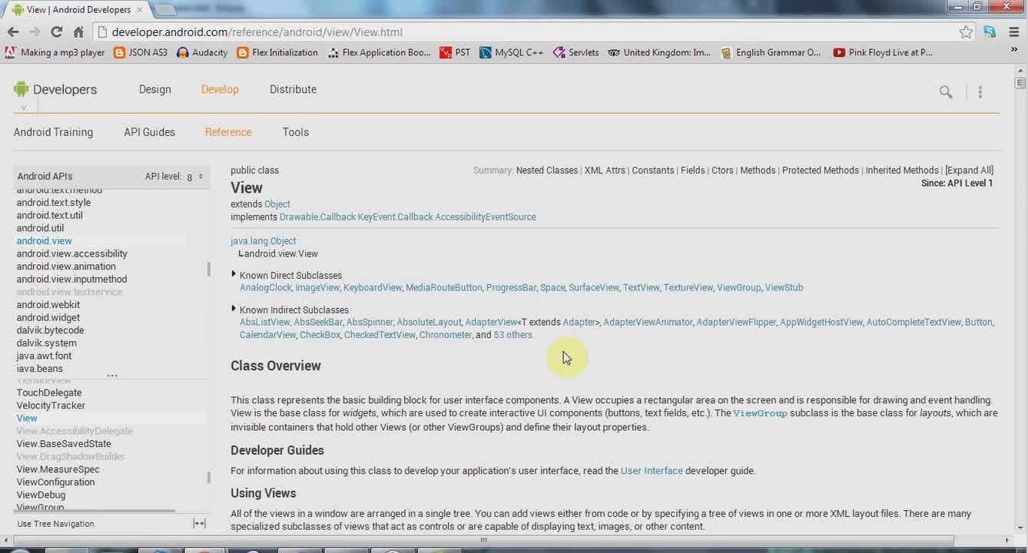Image resolution: width=1028 pixels, height=553 pixels.
Task: Expand Known Indirect Subclasses triangle
Action: tap(234, 309)
